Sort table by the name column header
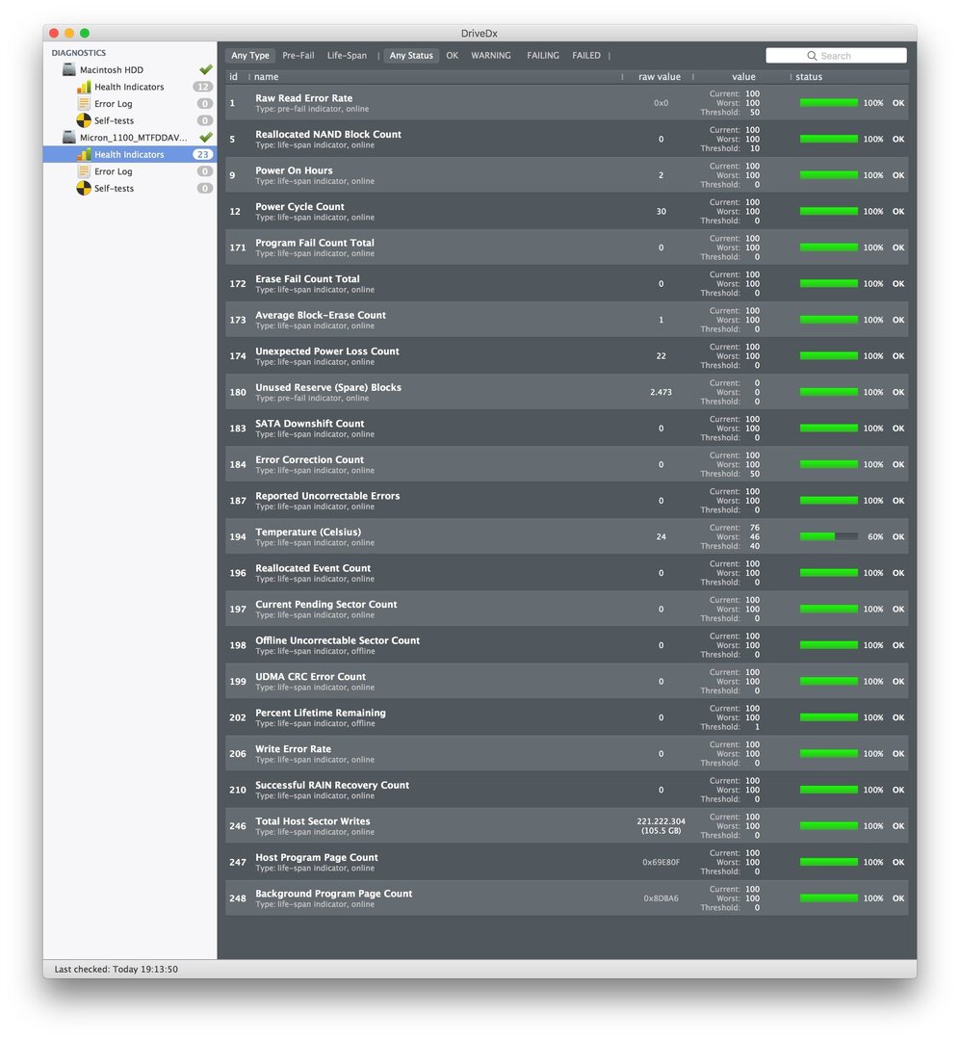This screenshot has width=960, height=1040. click(x=266, y=77)
